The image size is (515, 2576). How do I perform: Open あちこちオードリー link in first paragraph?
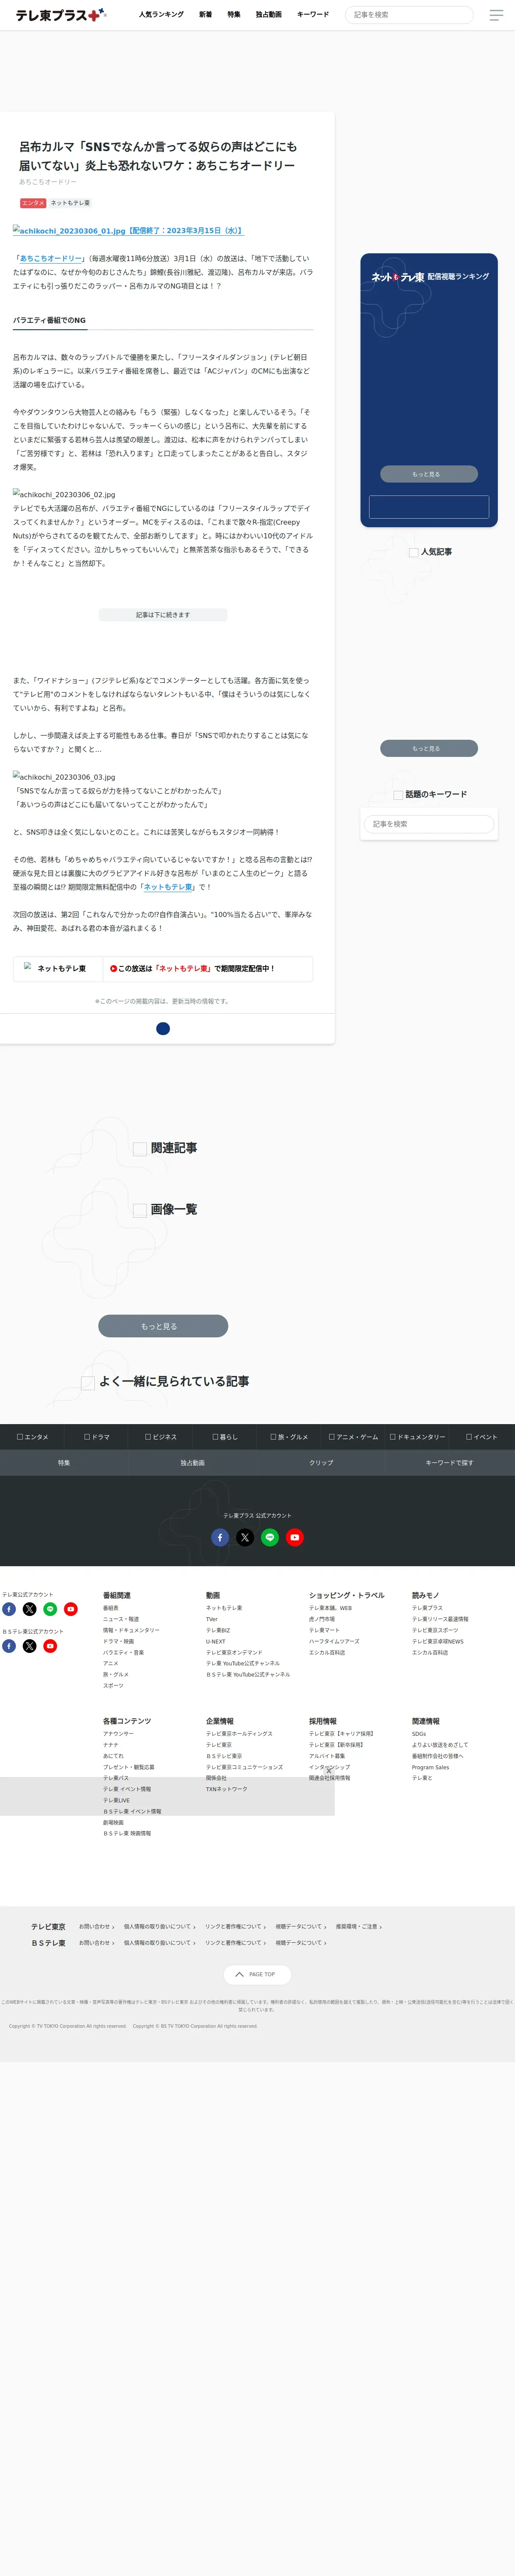point(50,258)
